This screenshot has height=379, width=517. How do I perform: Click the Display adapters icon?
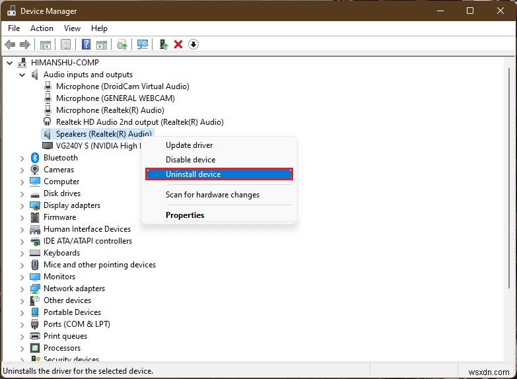point(34,205)
